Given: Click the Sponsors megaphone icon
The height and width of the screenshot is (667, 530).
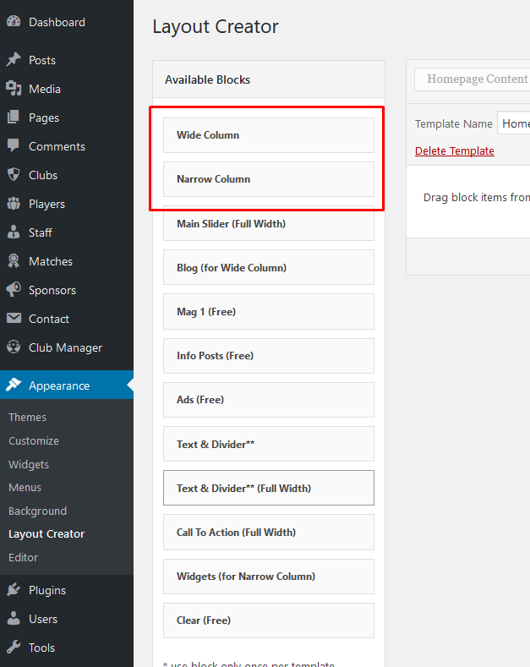Looking at the screenshot, I should coord(14,289).
